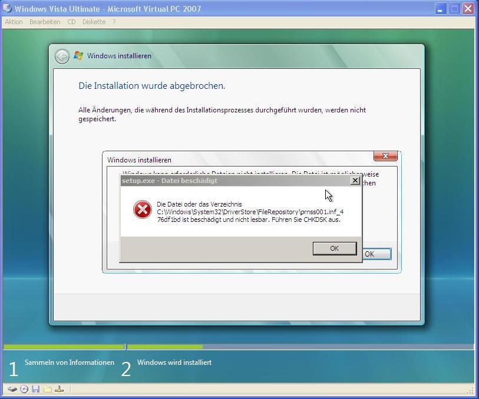Confirm setup.exe error with OK
The height and width of the screenshot is (399, 479).
point(335,248)
